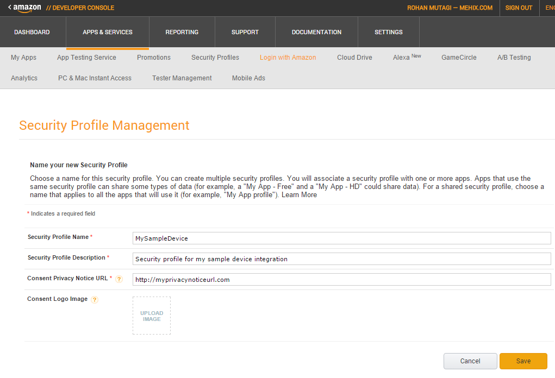Open the Dashboard tab
The image size is (555, 378).
point(32,32)
